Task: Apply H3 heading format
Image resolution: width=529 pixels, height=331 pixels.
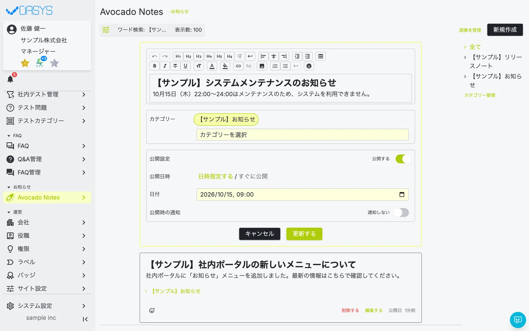Action: pos(199,56)
